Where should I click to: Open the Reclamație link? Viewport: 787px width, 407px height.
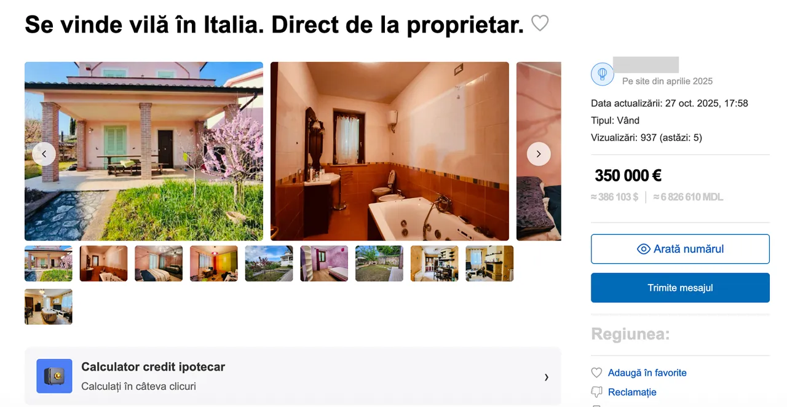coord(632,392)
